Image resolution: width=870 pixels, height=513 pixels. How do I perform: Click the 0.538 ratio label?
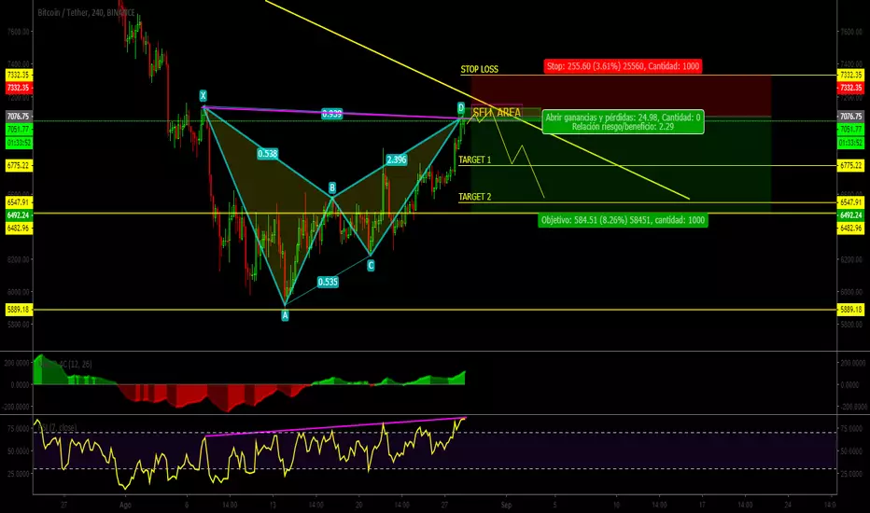(267, 154)
